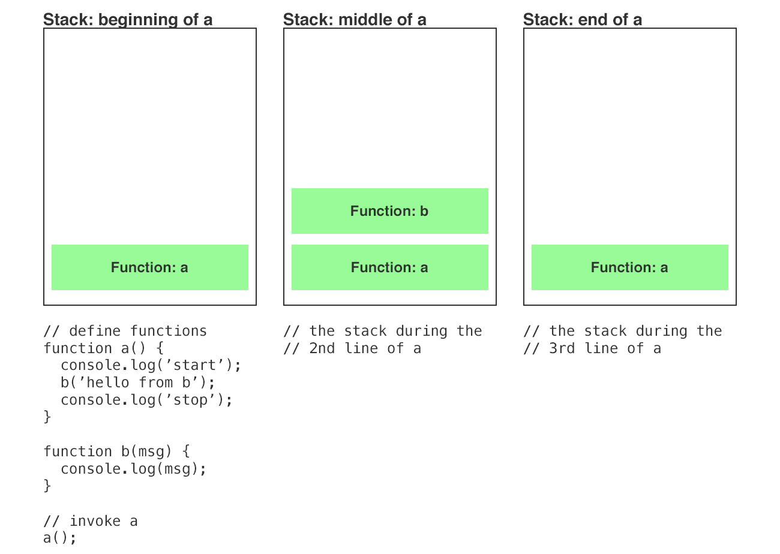Click the "// define functions" comment line
The width and height of the screenshot is (780, 554).
(x=125, y=331)
